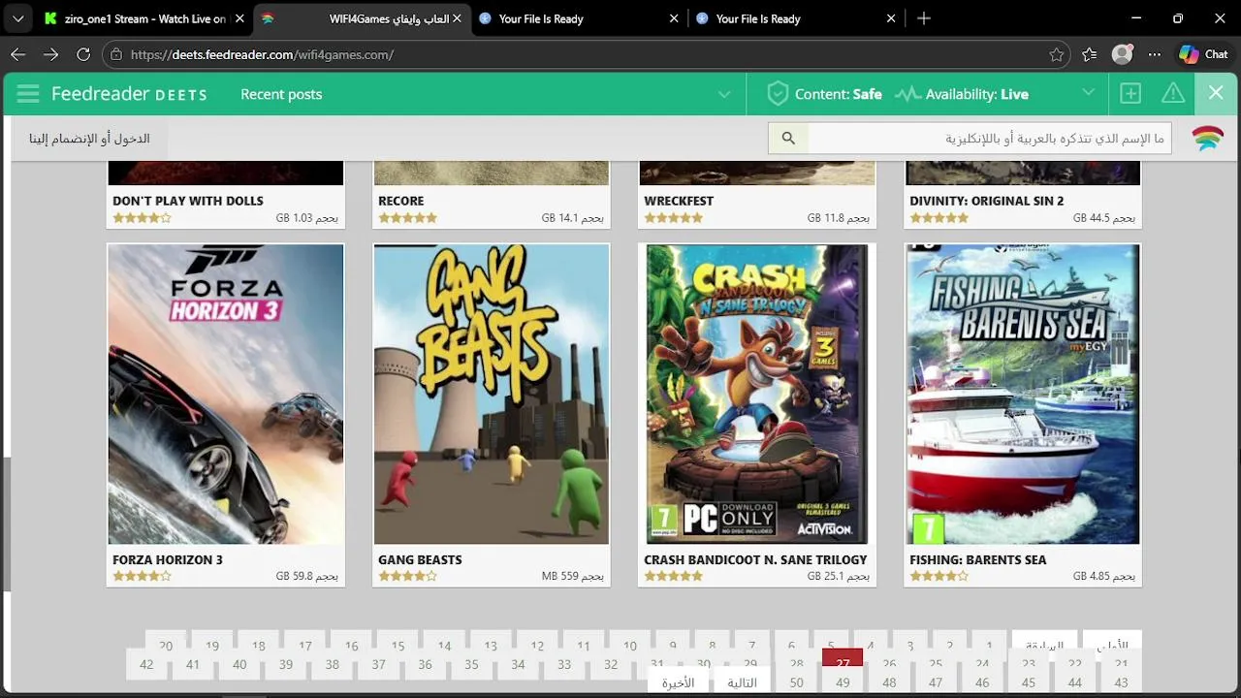The image size is (1241, 698).
Task: Expand the Content and Availability status chevron
Action: click(1088, 93)
